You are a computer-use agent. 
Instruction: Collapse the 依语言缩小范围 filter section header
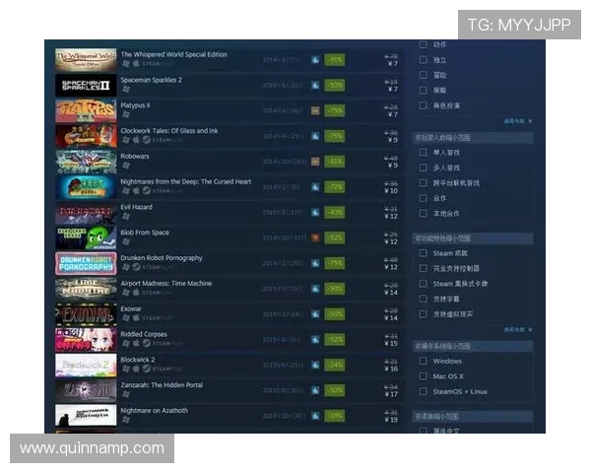(473, 417)
